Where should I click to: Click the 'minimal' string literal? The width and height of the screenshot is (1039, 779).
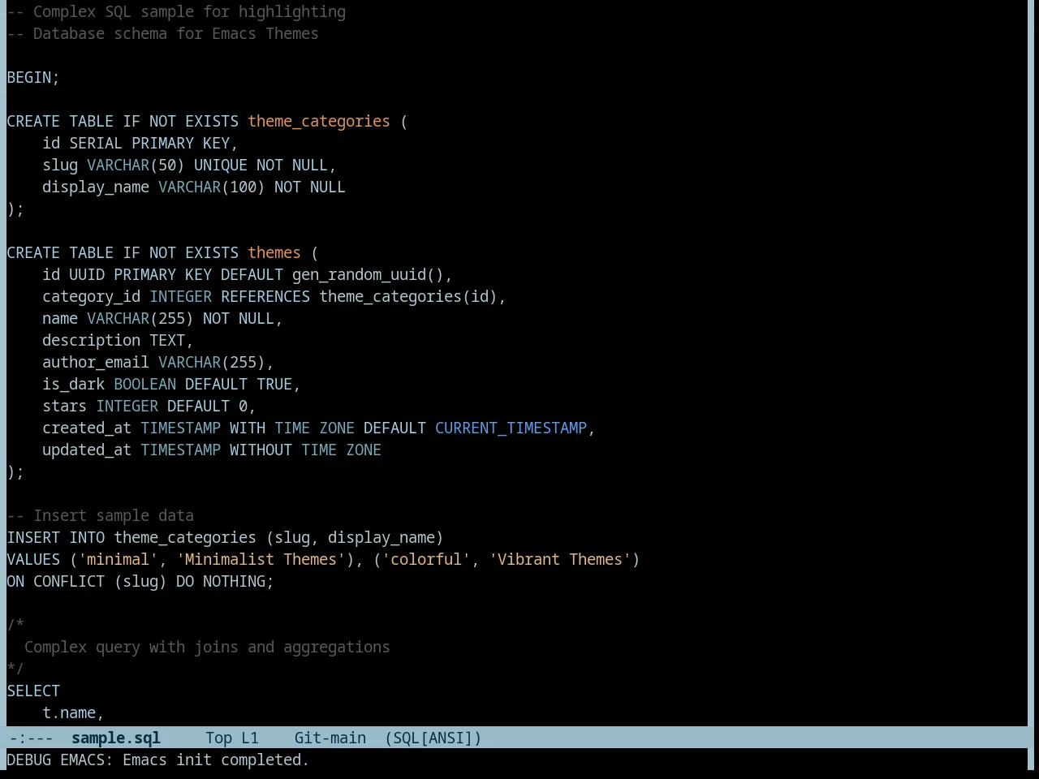coord(118,559)
